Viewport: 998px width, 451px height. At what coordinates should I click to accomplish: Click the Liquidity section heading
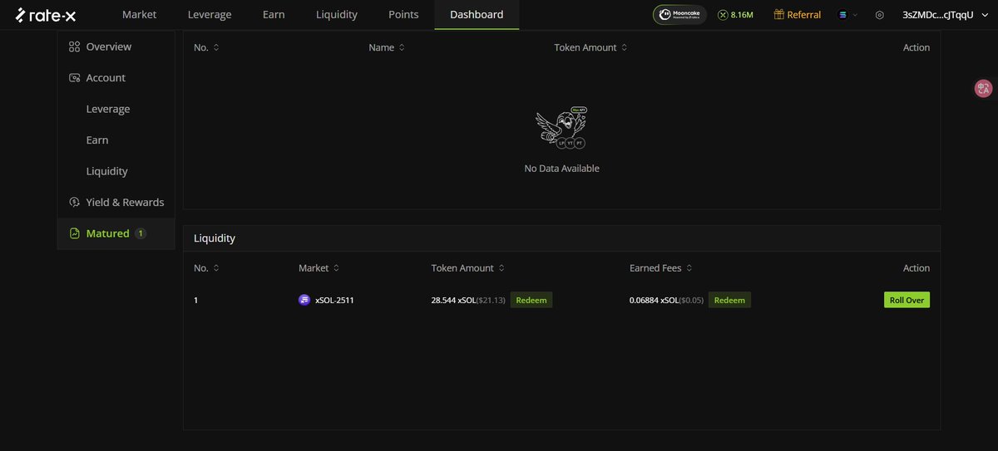[x=215, y=238]
